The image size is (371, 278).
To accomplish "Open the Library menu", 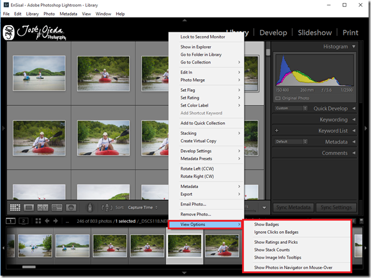I will pyautogui.click(x=32, y=14).
